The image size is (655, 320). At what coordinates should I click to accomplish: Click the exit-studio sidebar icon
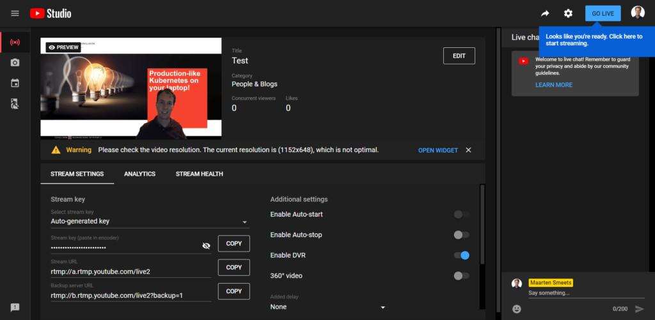15,103
